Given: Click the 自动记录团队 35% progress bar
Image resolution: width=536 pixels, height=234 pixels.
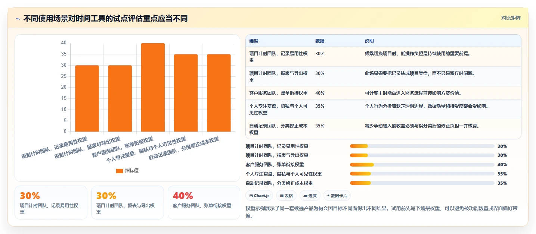Looking at the screenshot, I should click(x=422, y=183).
